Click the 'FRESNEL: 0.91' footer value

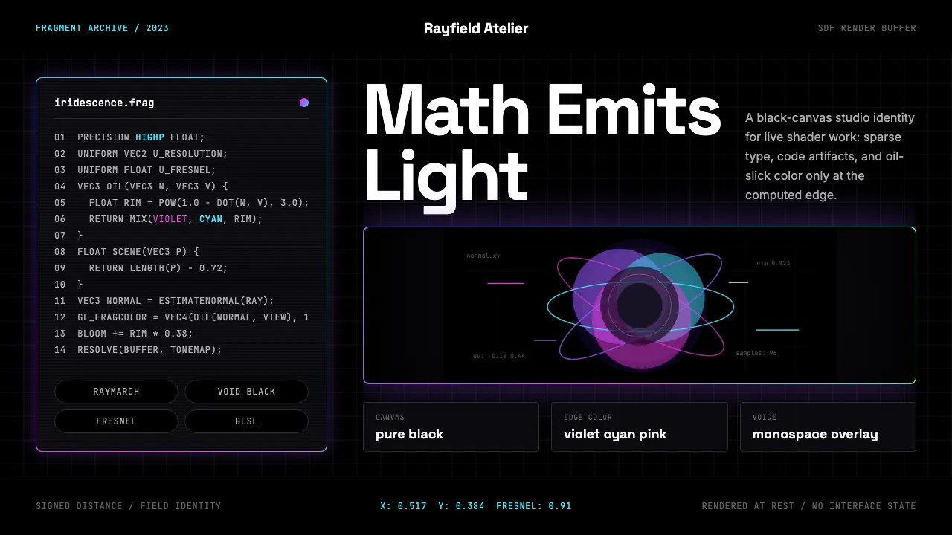tap(534, 506)
